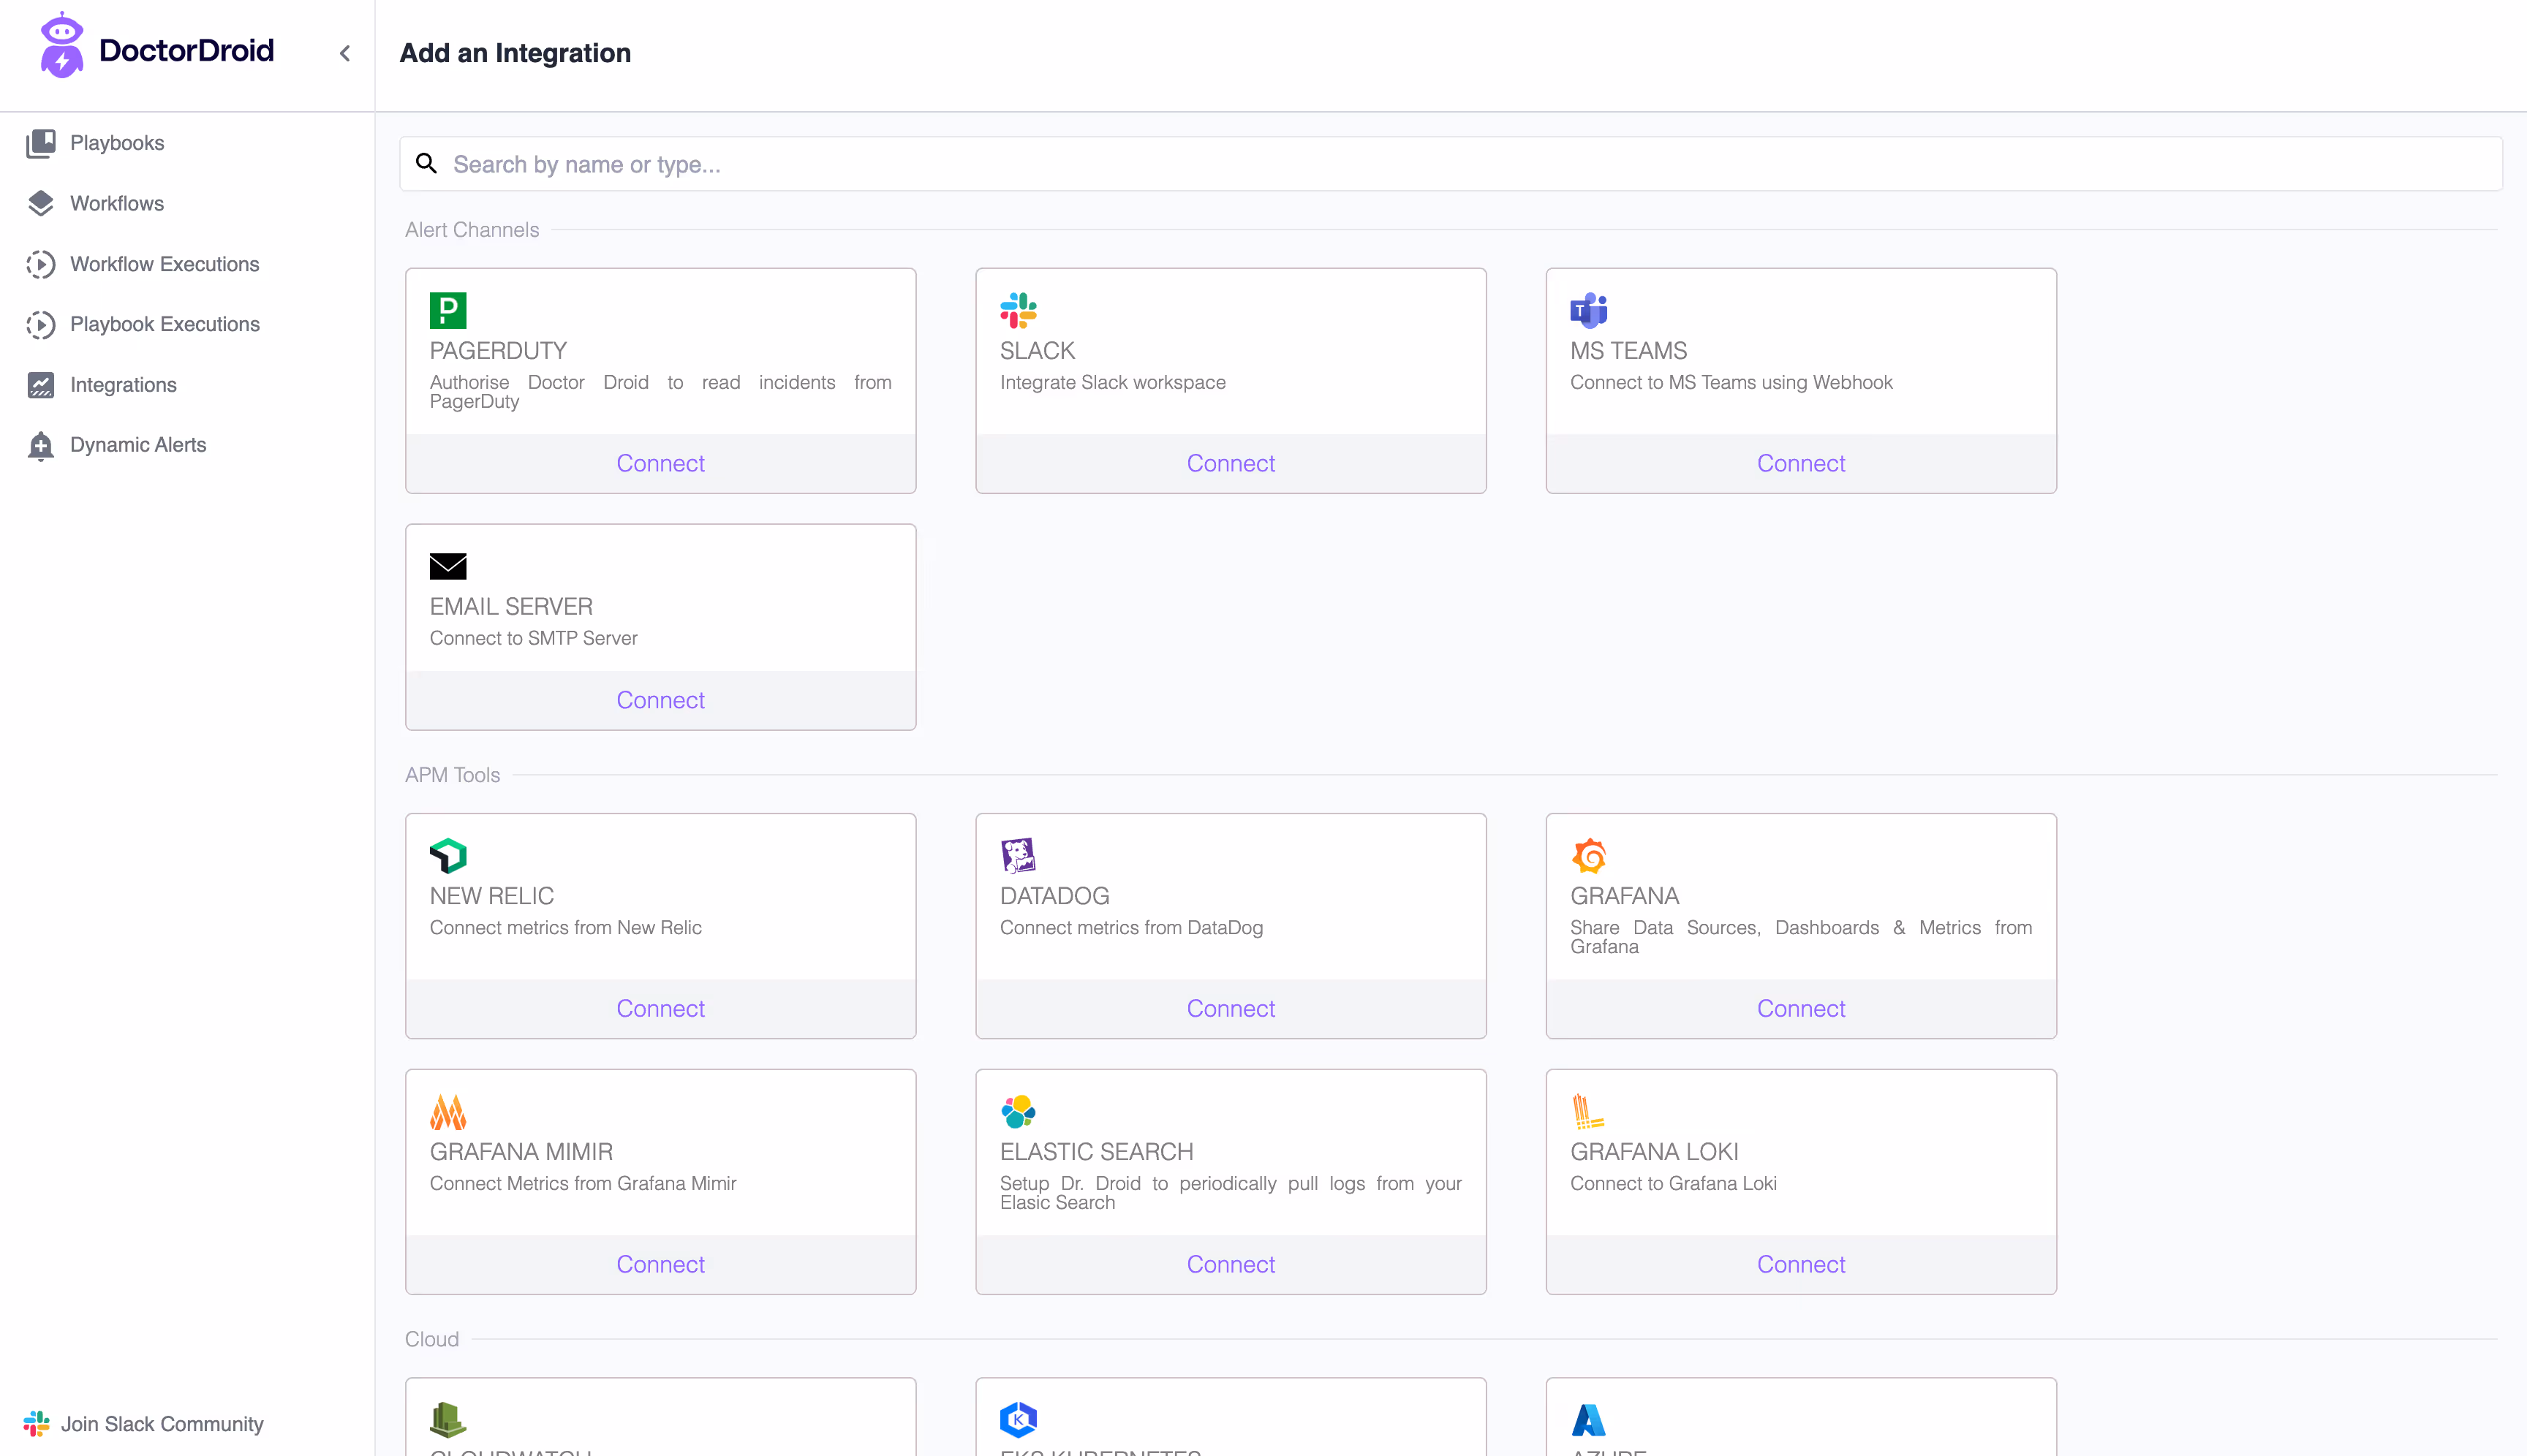Image resolution: width=2527 pixels, height=1456 pixels.
Task: Connect the Grafana Loki integration
Action: click(1801, 1264)
